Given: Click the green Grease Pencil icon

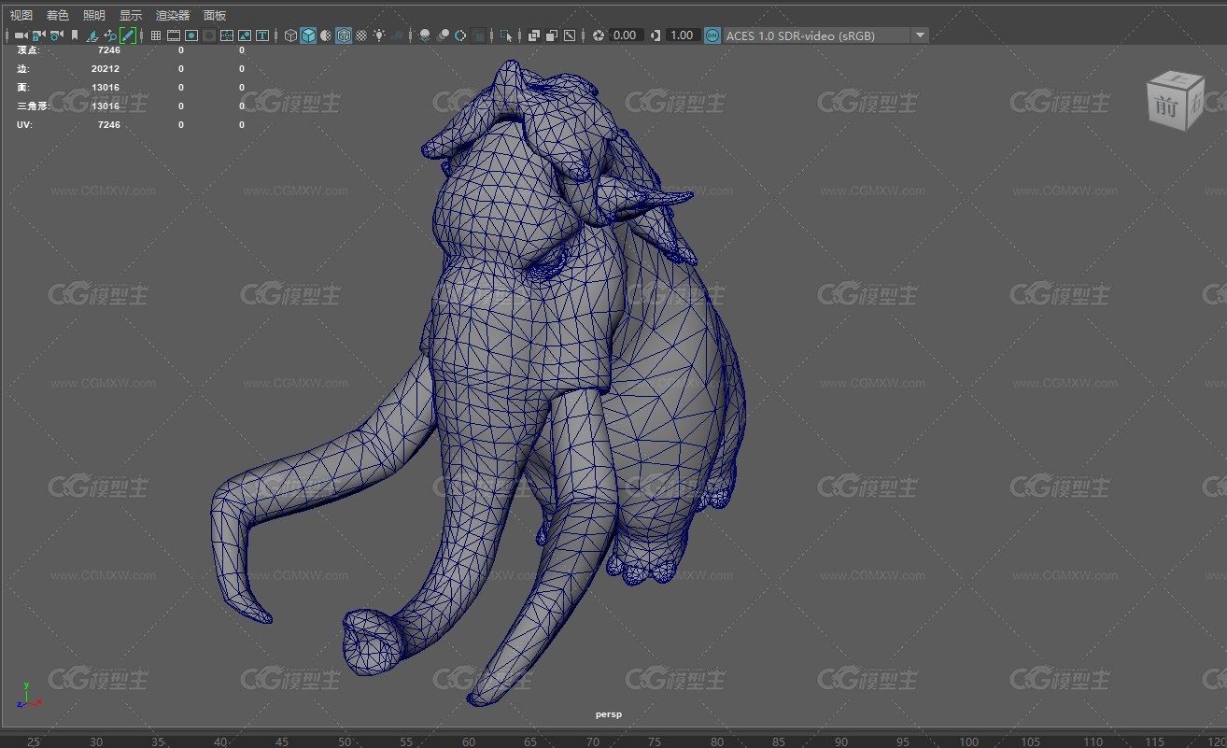Looking at the screenshot, I should pos(128,35).
